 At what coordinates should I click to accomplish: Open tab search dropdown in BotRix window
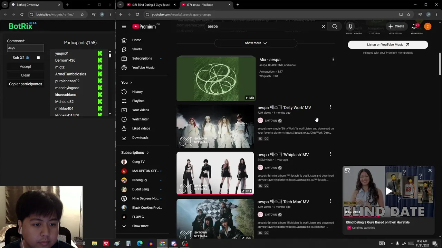pyautogui.click(x=4, y=5)
